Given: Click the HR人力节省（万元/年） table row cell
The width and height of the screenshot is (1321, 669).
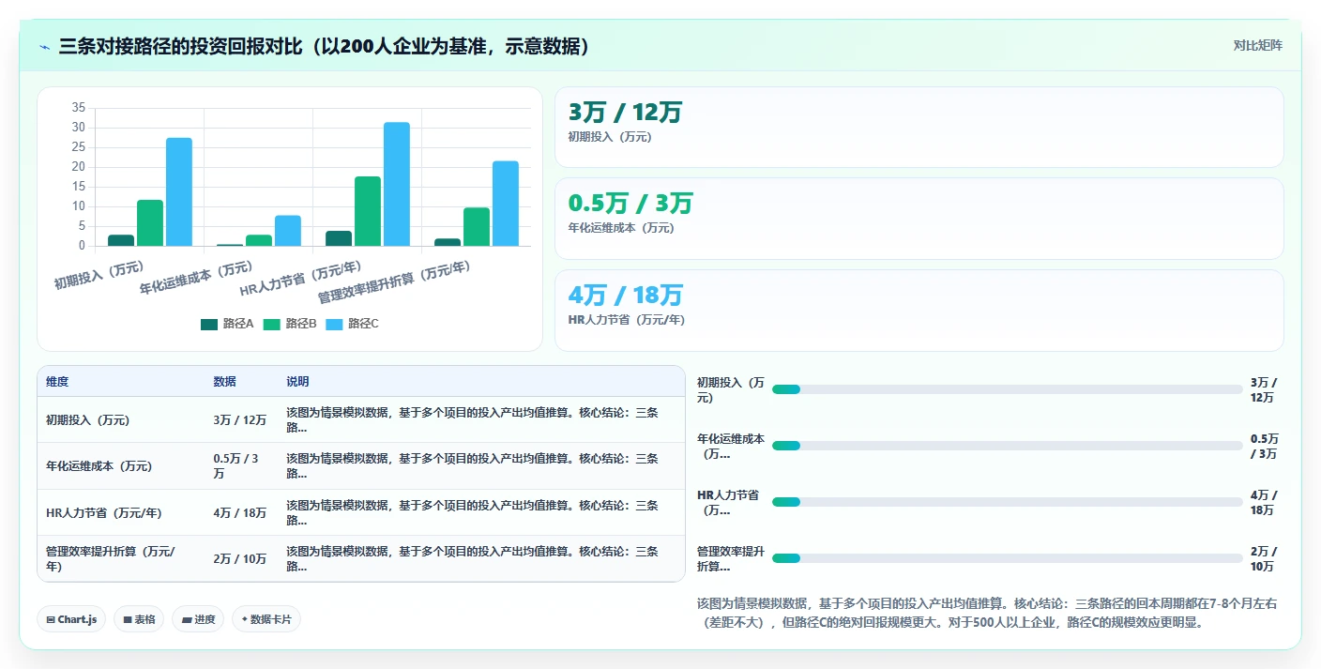Looking at the screenshot, I should tap(121, 512).
